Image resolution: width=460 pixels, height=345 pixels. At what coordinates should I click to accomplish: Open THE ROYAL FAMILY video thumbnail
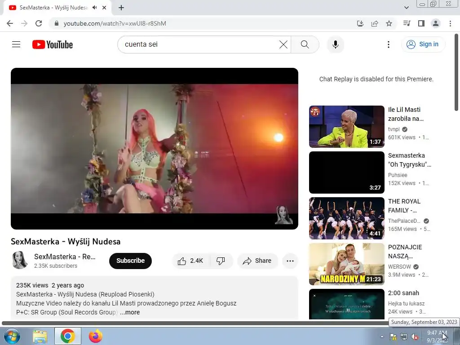click(346, 218)
